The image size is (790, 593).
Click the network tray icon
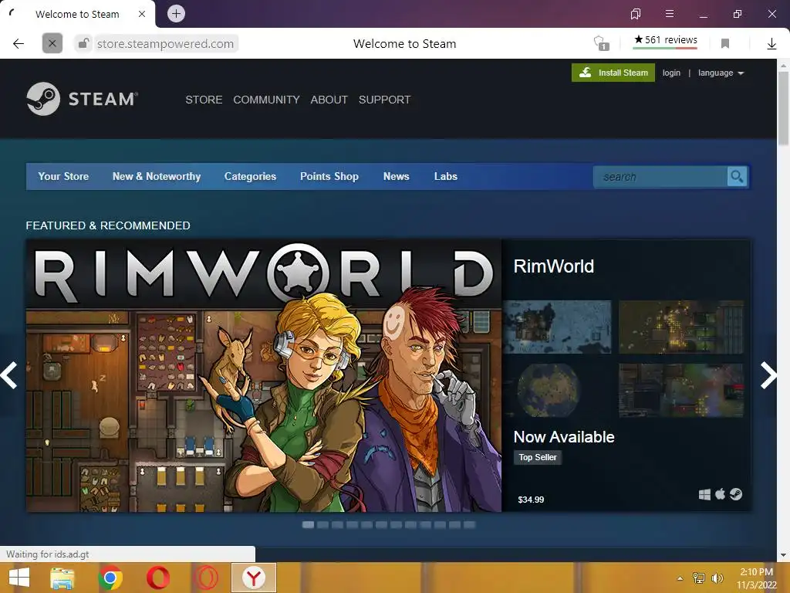[699, 578]
